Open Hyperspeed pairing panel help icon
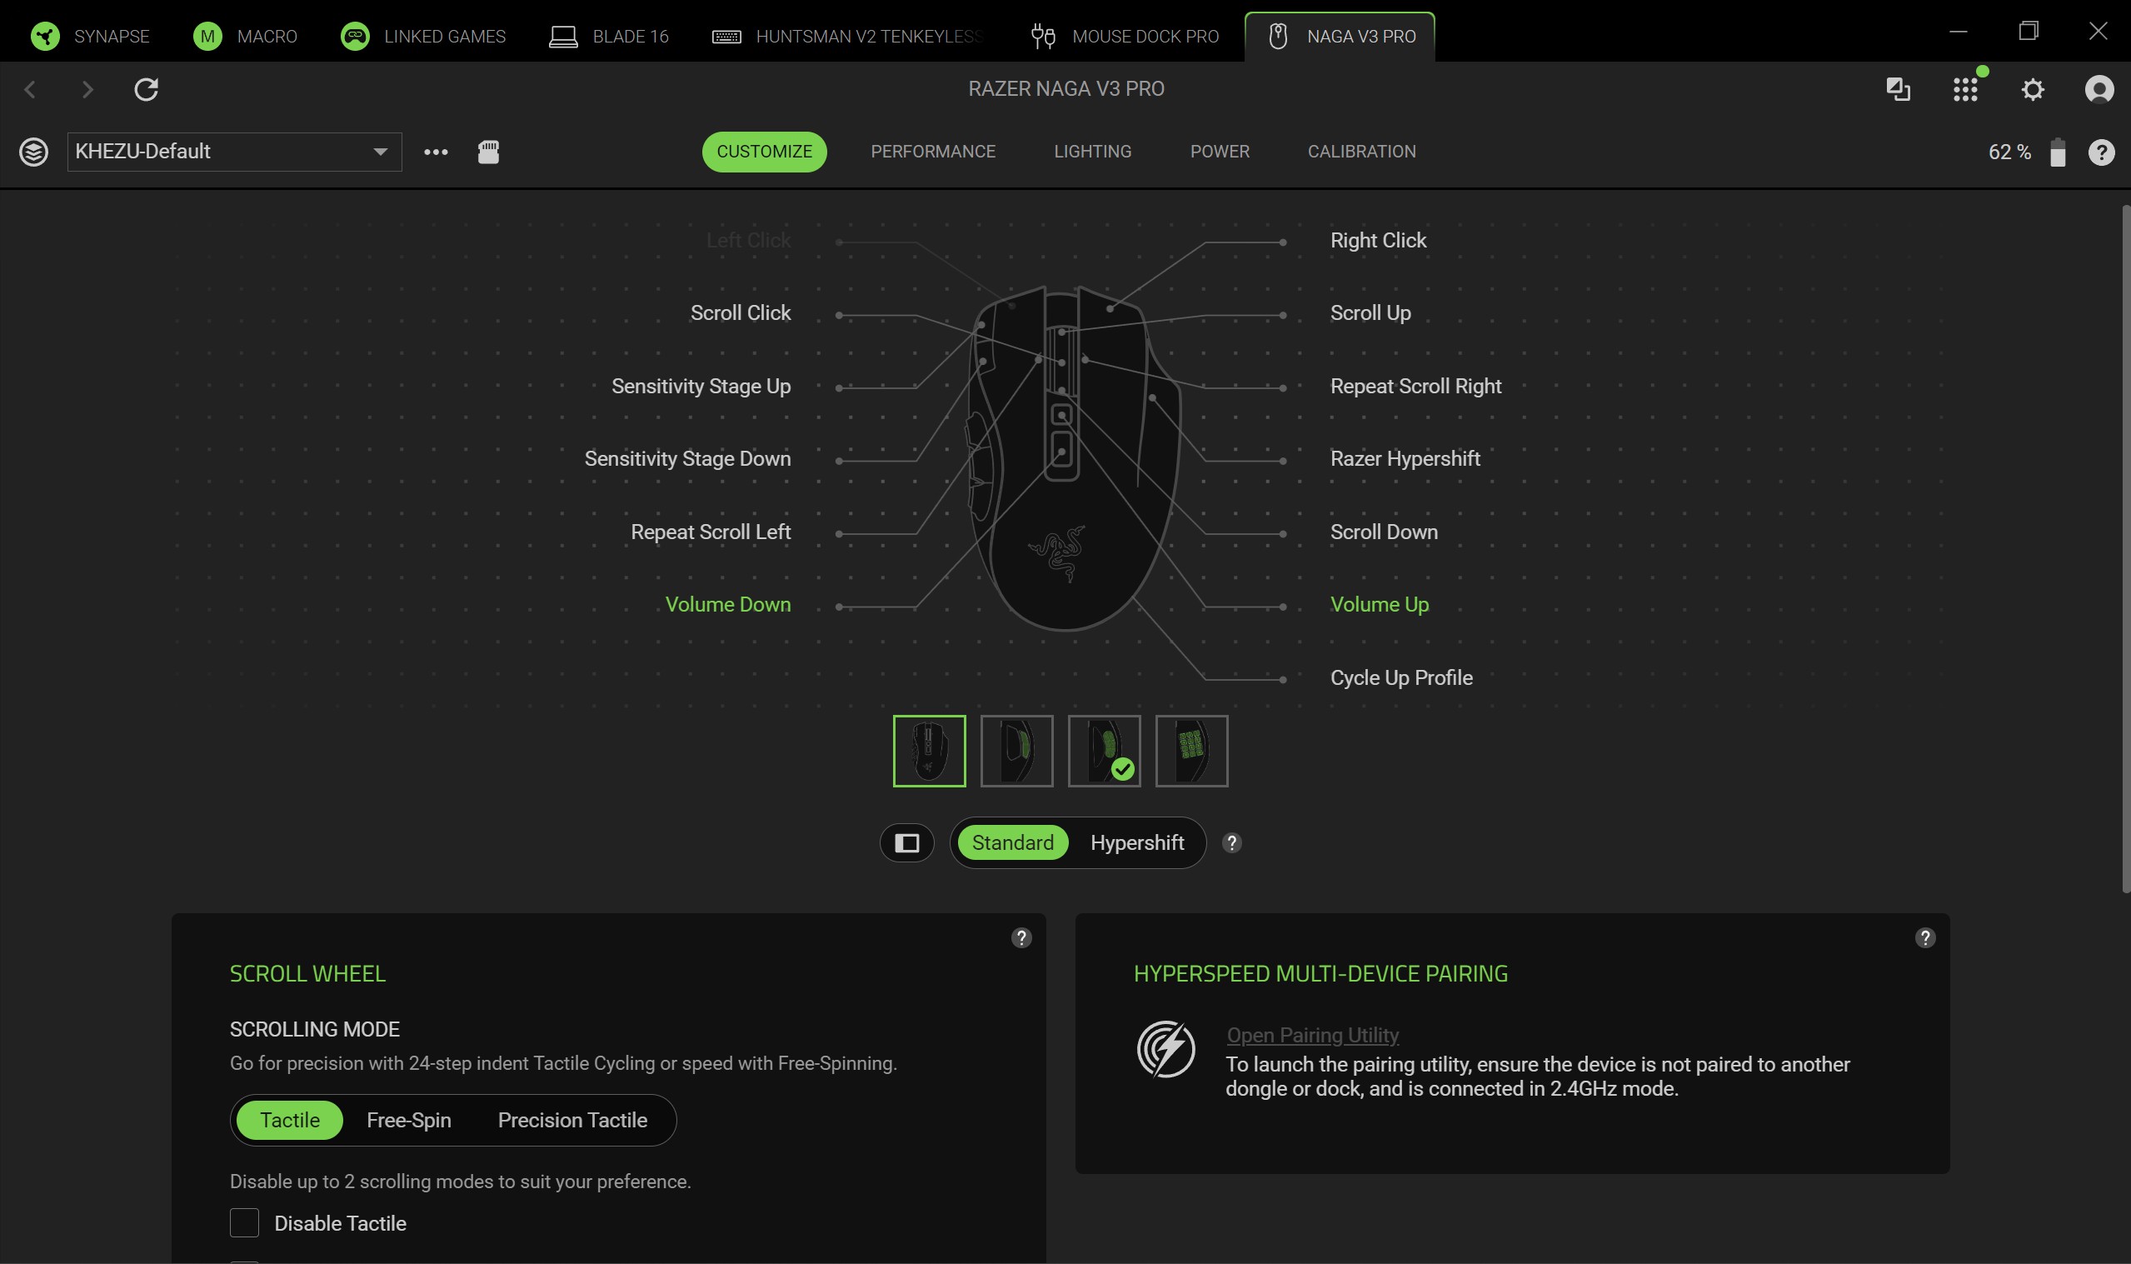This screenshot has height=1264, width=2131. pyautogui.click(x=1924, y=937)
